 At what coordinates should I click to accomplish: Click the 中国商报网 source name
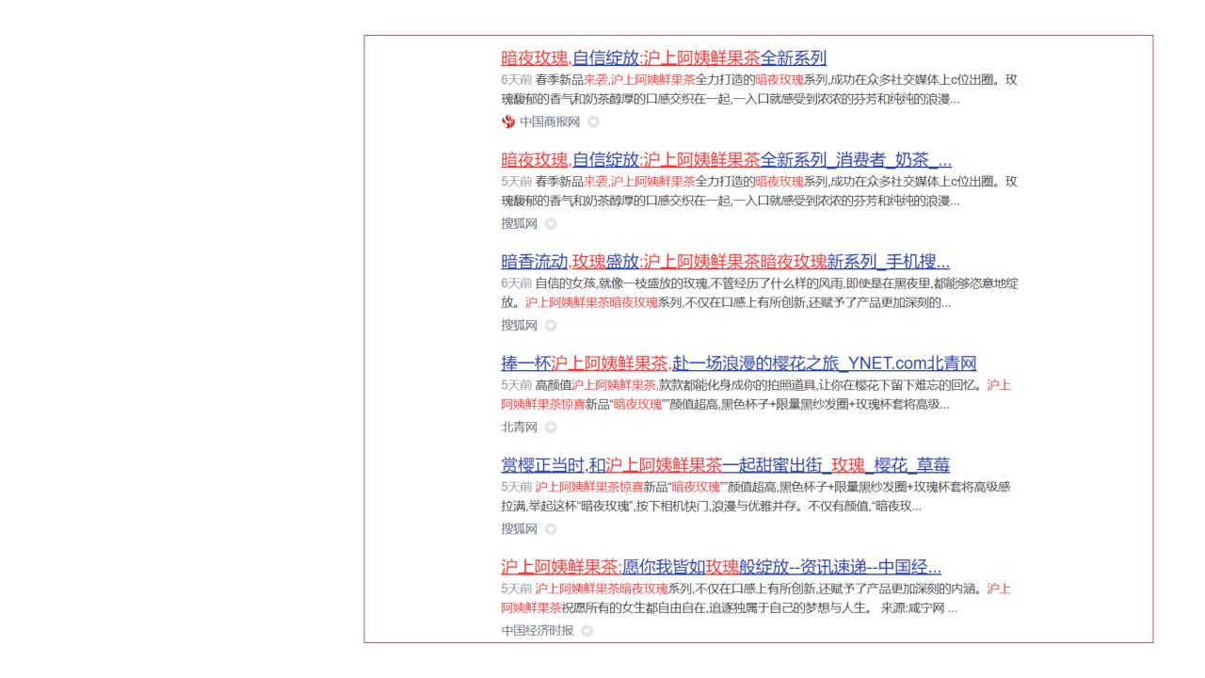550,121
